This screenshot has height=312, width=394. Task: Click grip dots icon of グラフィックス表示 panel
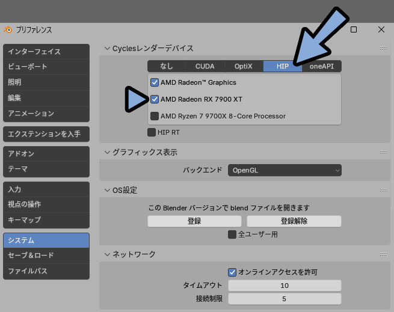tap(383, 151)
